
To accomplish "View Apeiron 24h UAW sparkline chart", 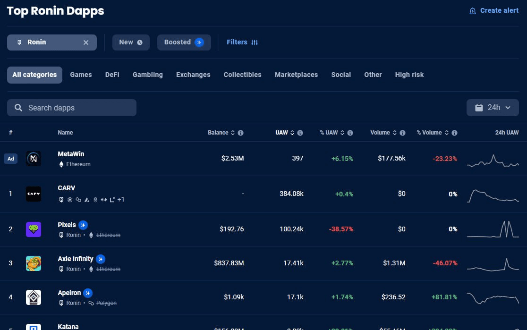I will coord(493,298).
